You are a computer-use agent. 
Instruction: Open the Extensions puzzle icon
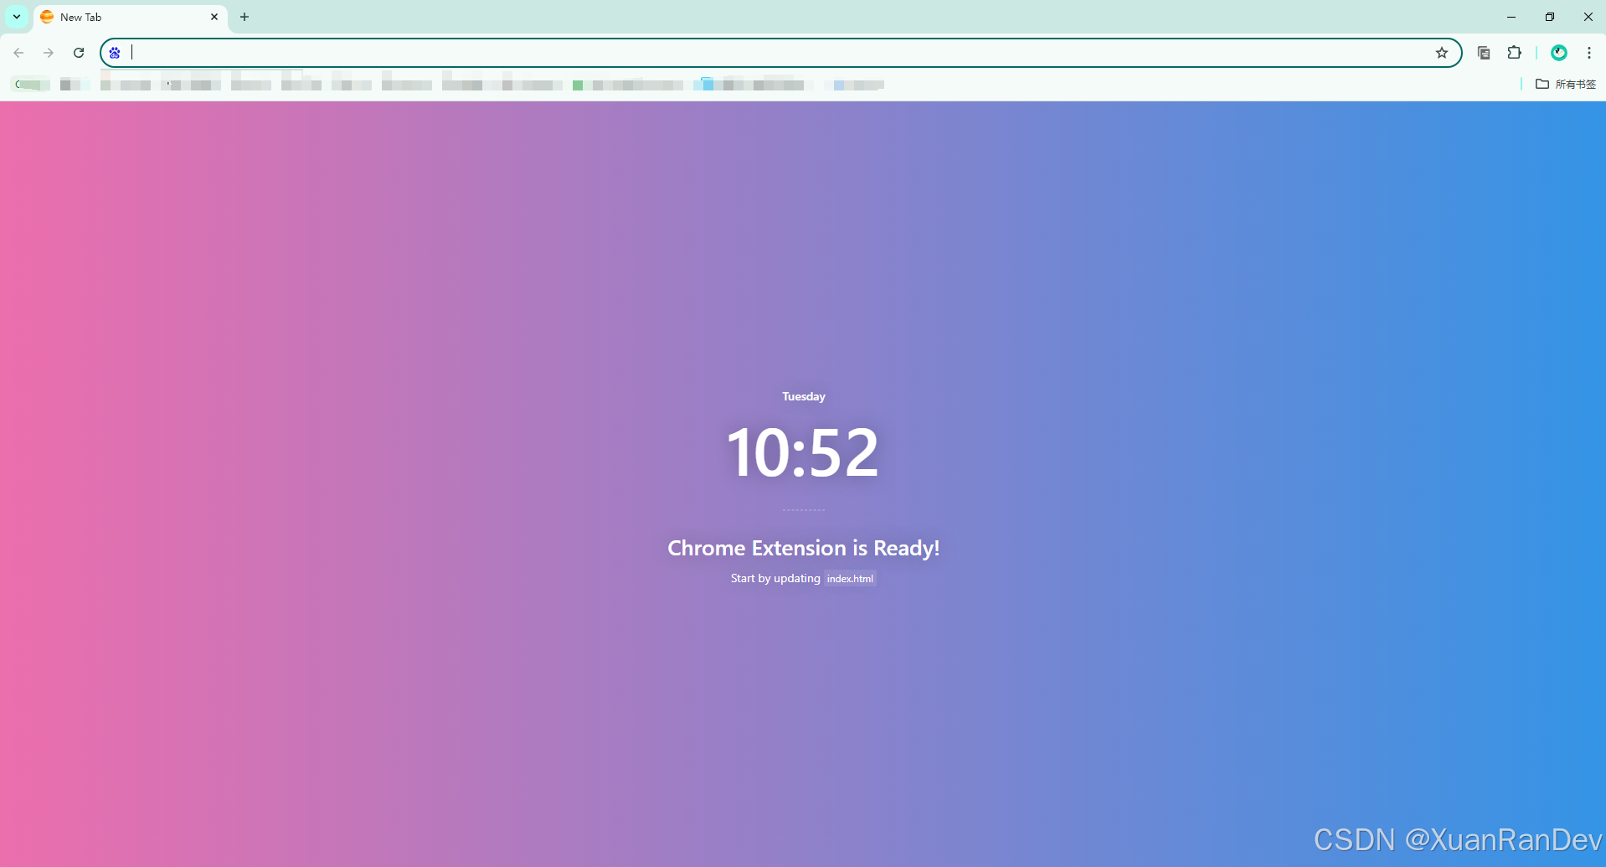(1515, 53)
